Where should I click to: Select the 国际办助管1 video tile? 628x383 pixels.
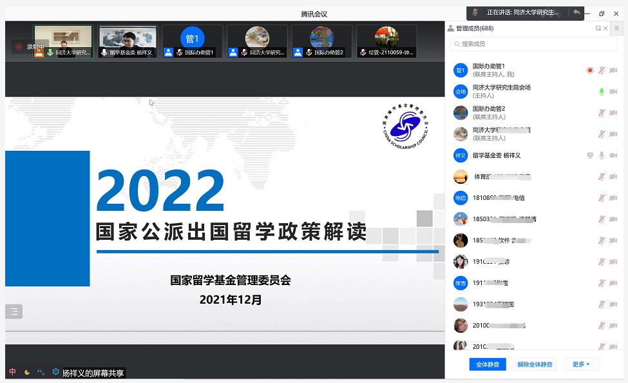coord(192,41)
